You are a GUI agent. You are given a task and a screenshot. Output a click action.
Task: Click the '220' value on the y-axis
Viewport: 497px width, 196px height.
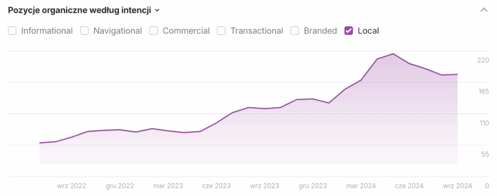[483, 60]
